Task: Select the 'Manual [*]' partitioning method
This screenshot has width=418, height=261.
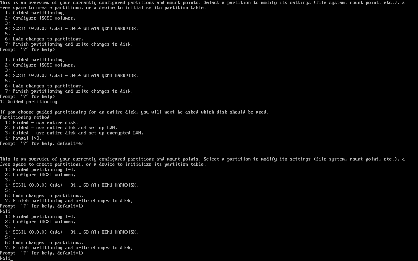Action: click(x=23, y=138)
